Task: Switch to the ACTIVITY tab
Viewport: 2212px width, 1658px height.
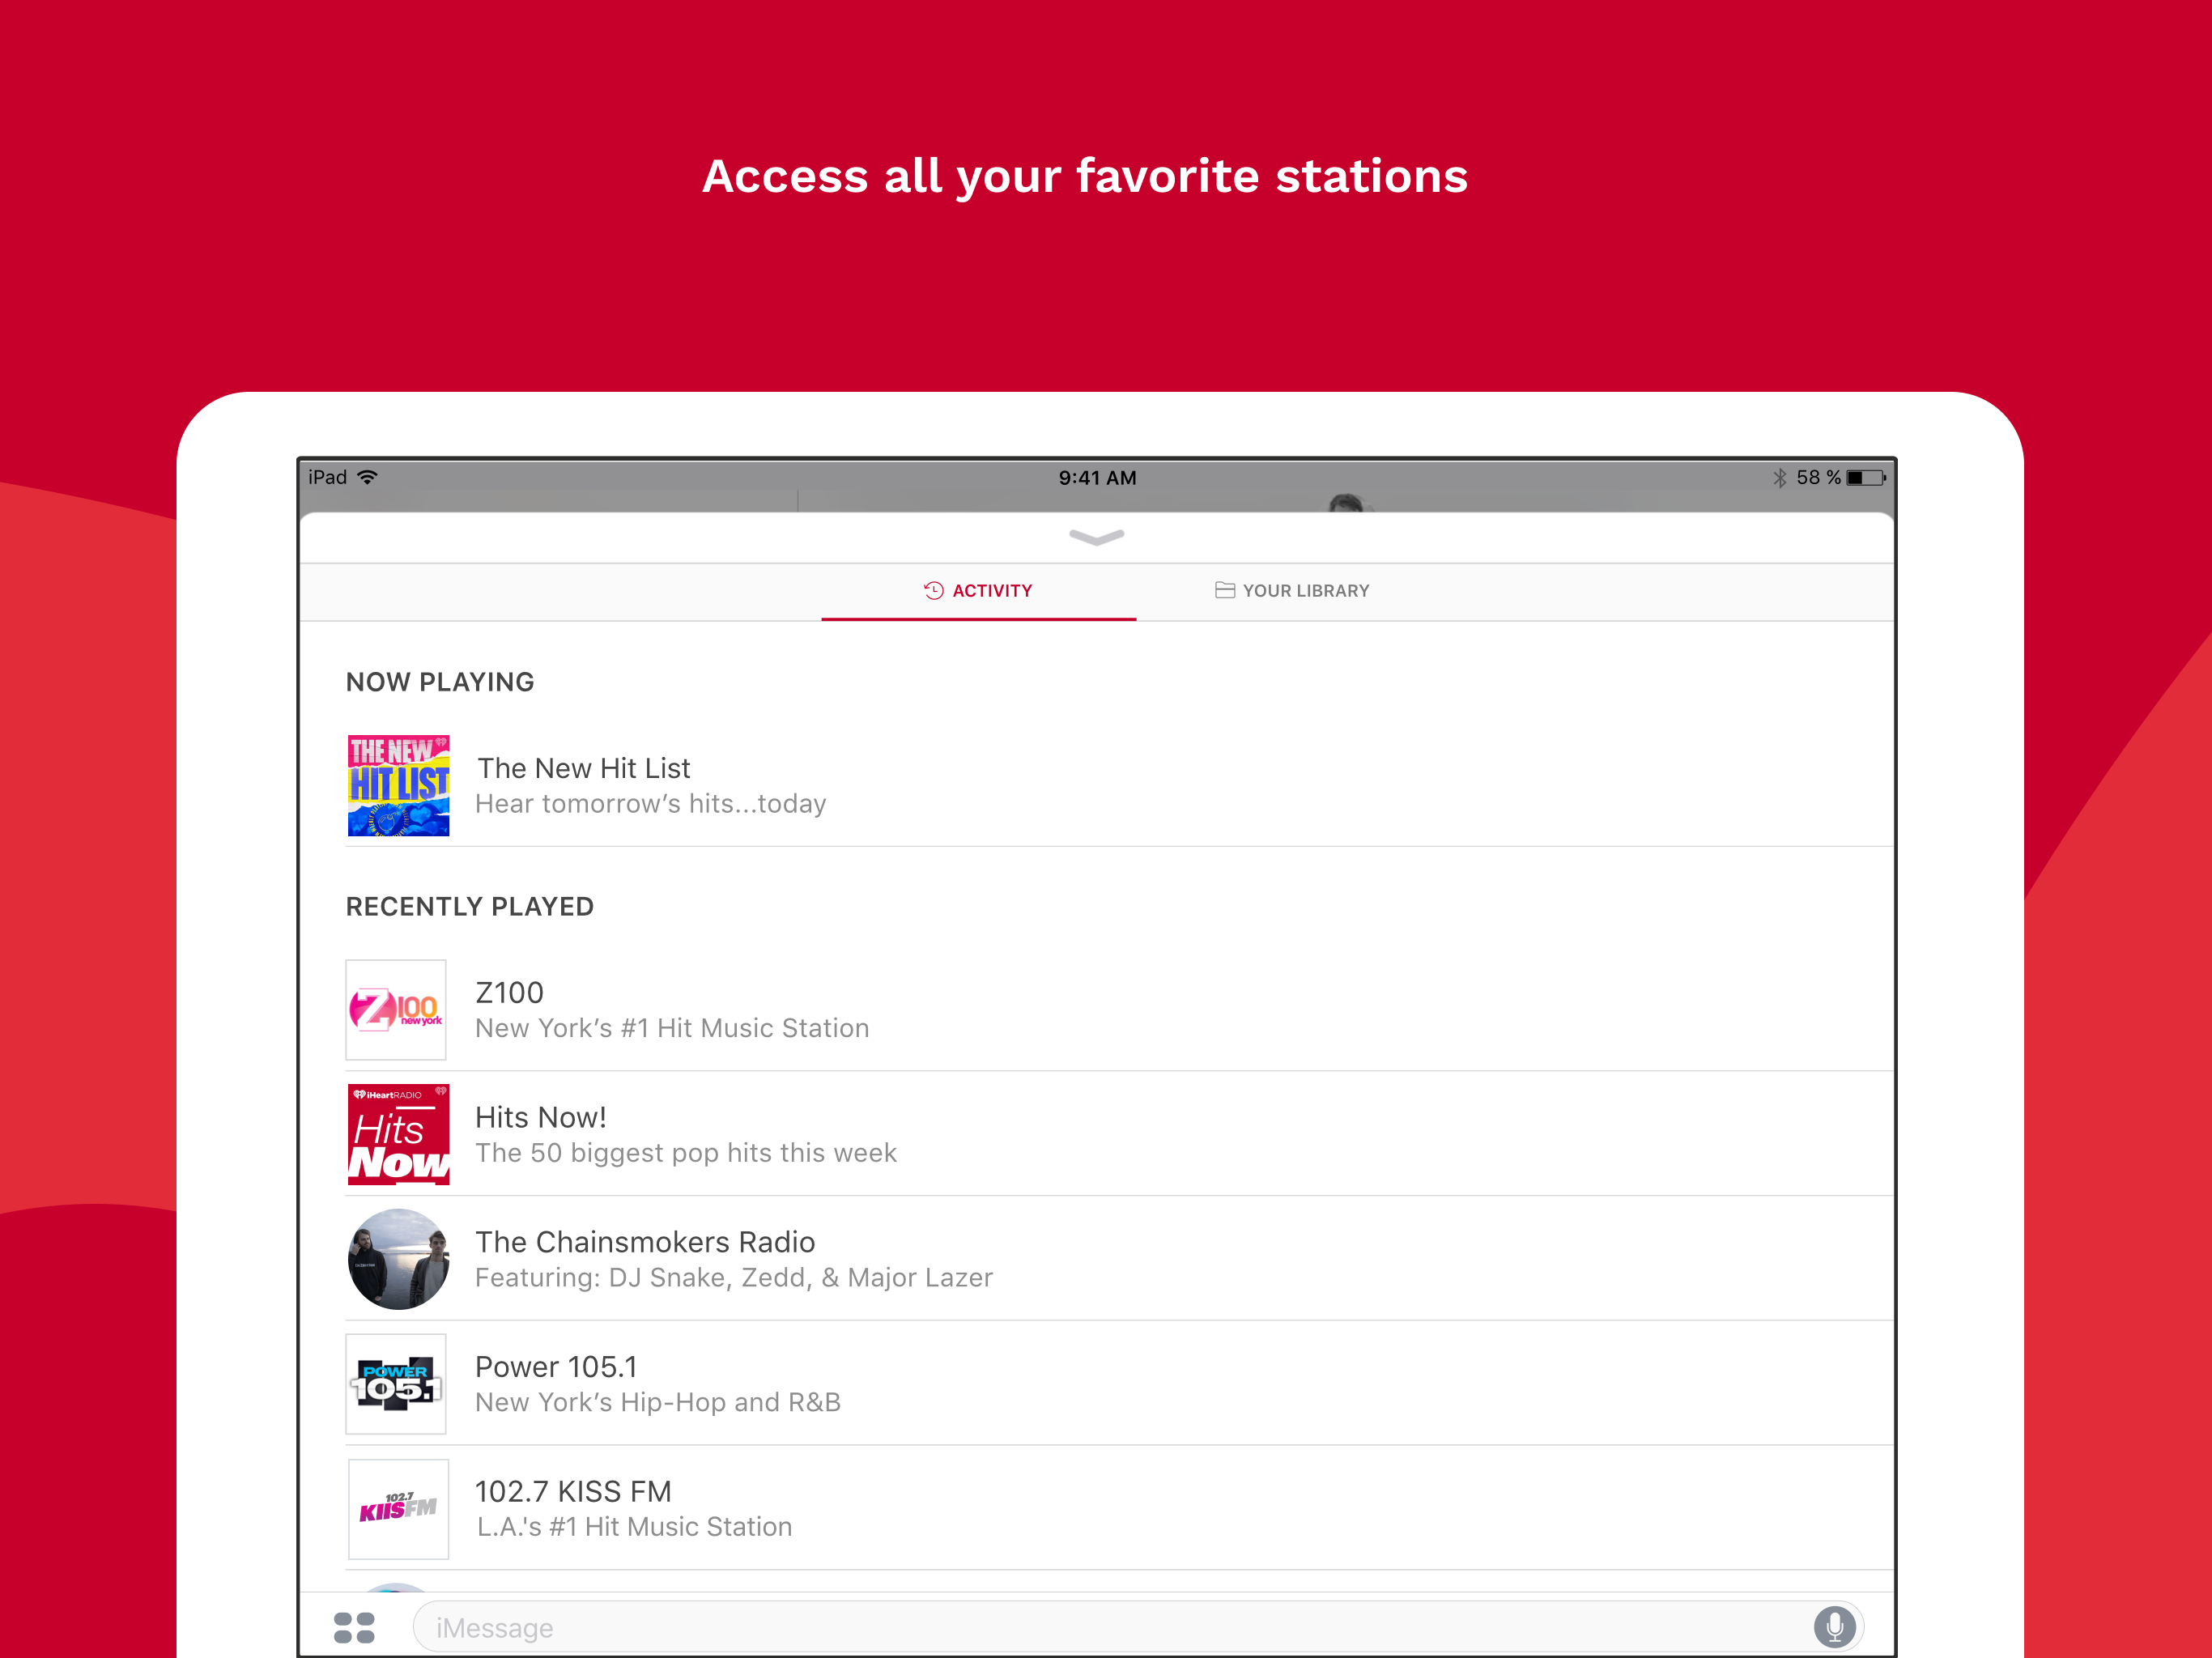Action: pos(976,590)
